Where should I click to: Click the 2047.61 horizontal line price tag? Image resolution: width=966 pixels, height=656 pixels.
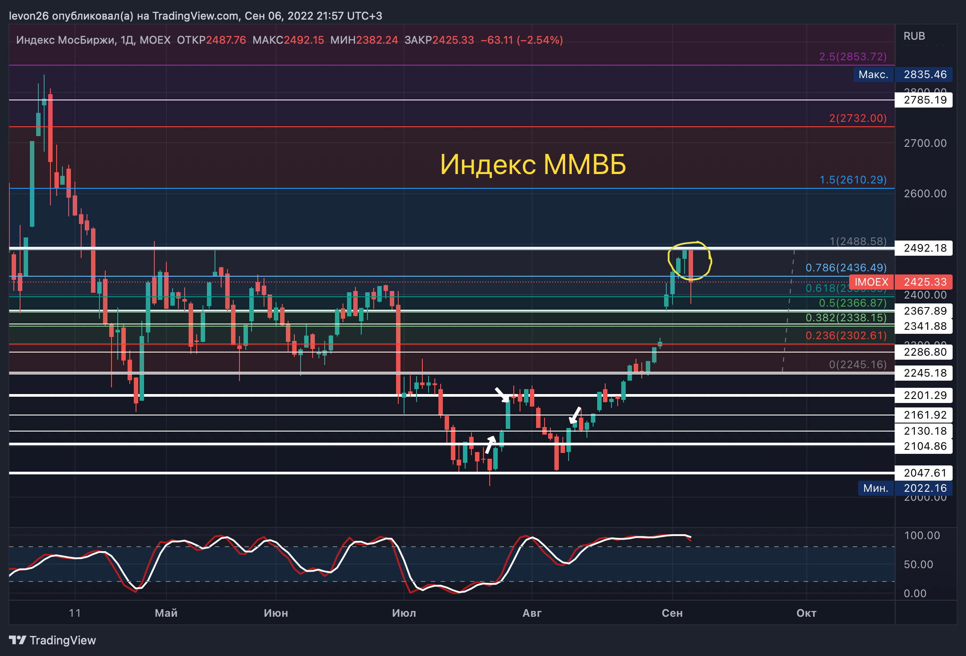(924, 473)
